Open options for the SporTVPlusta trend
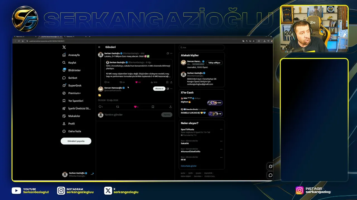Image resolution: width=357 pixels, height=200 pixels. point(221,129)
